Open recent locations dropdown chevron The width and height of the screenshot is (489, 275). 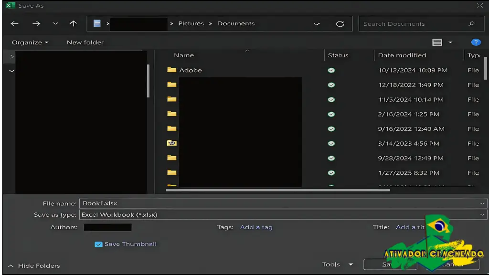(55, 24)
